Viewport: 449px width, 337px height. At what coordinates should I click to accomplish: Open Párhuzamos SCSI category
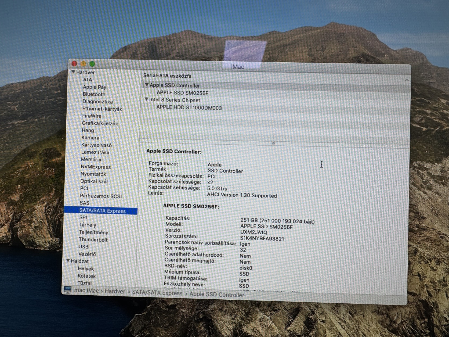(101, 196)
